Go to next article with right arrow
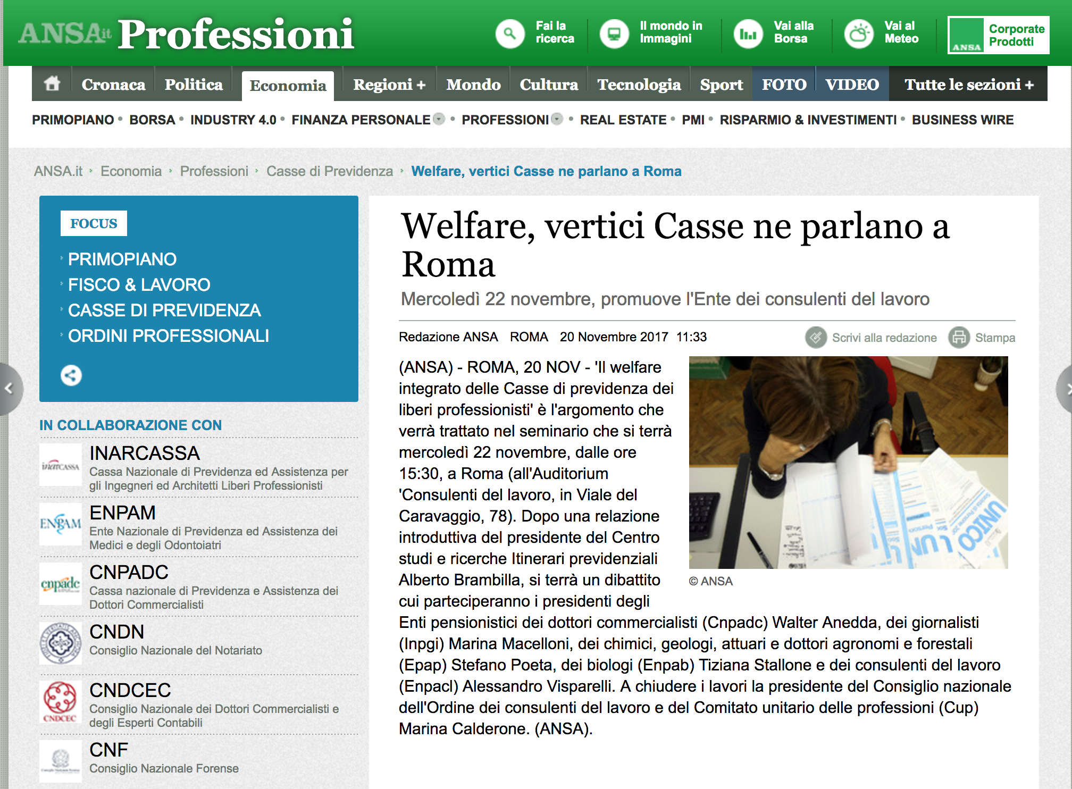 pyautogui.click(x=1065, y=389)
